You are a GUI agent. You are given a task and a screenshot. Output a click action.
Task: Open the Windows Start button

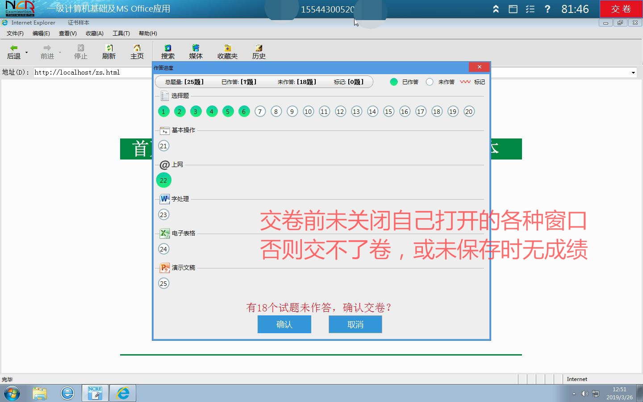(12, 394)
